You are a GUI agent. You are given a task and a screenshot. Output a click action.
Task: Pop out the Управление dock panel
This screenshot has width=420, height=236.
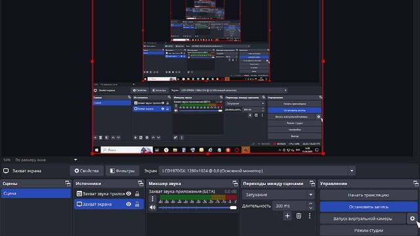coord(415,184)
